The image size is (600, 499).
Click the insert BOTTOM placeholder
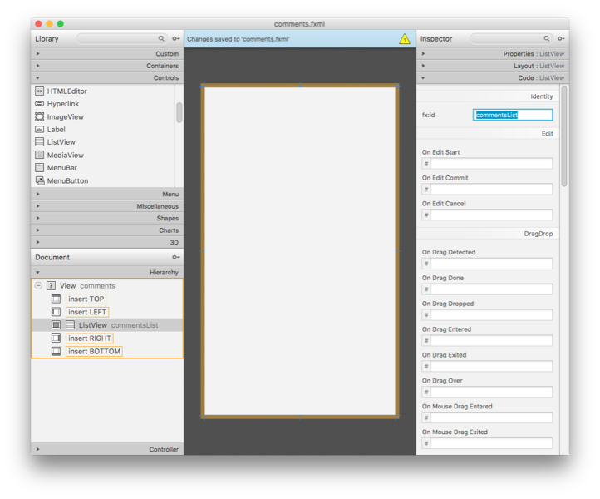tap(94, 352)
